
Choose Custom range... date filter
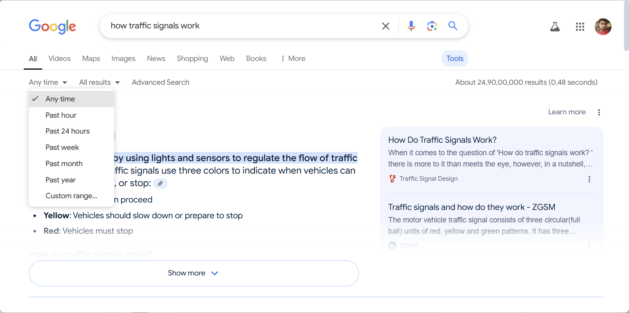click(71, 196)
